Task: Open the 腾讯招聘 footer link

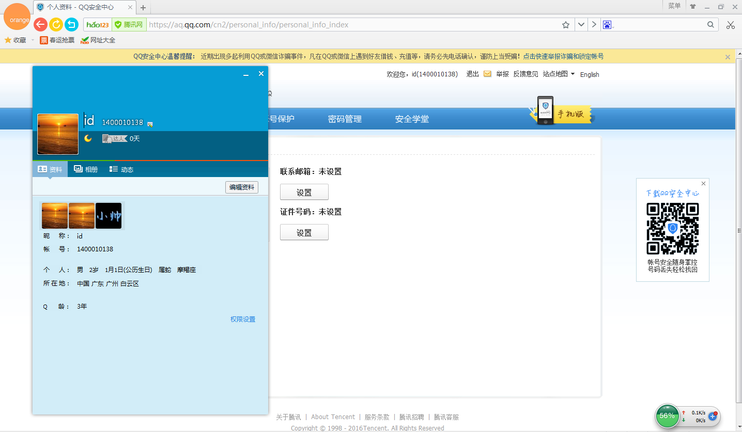Action: point(412,417)
